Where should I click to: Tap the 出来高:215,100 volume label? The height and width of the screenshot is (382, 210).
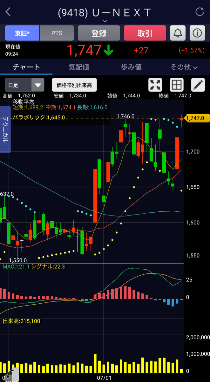pyautogui.click(x=22, y=321)
